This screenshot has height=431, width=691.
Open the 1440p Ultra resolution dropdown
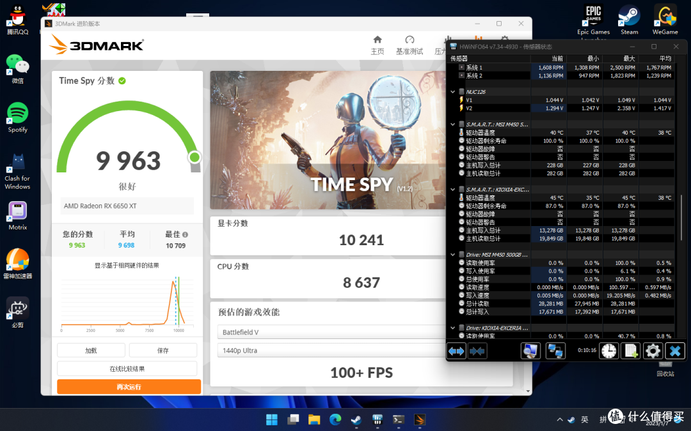coord(331,351)
